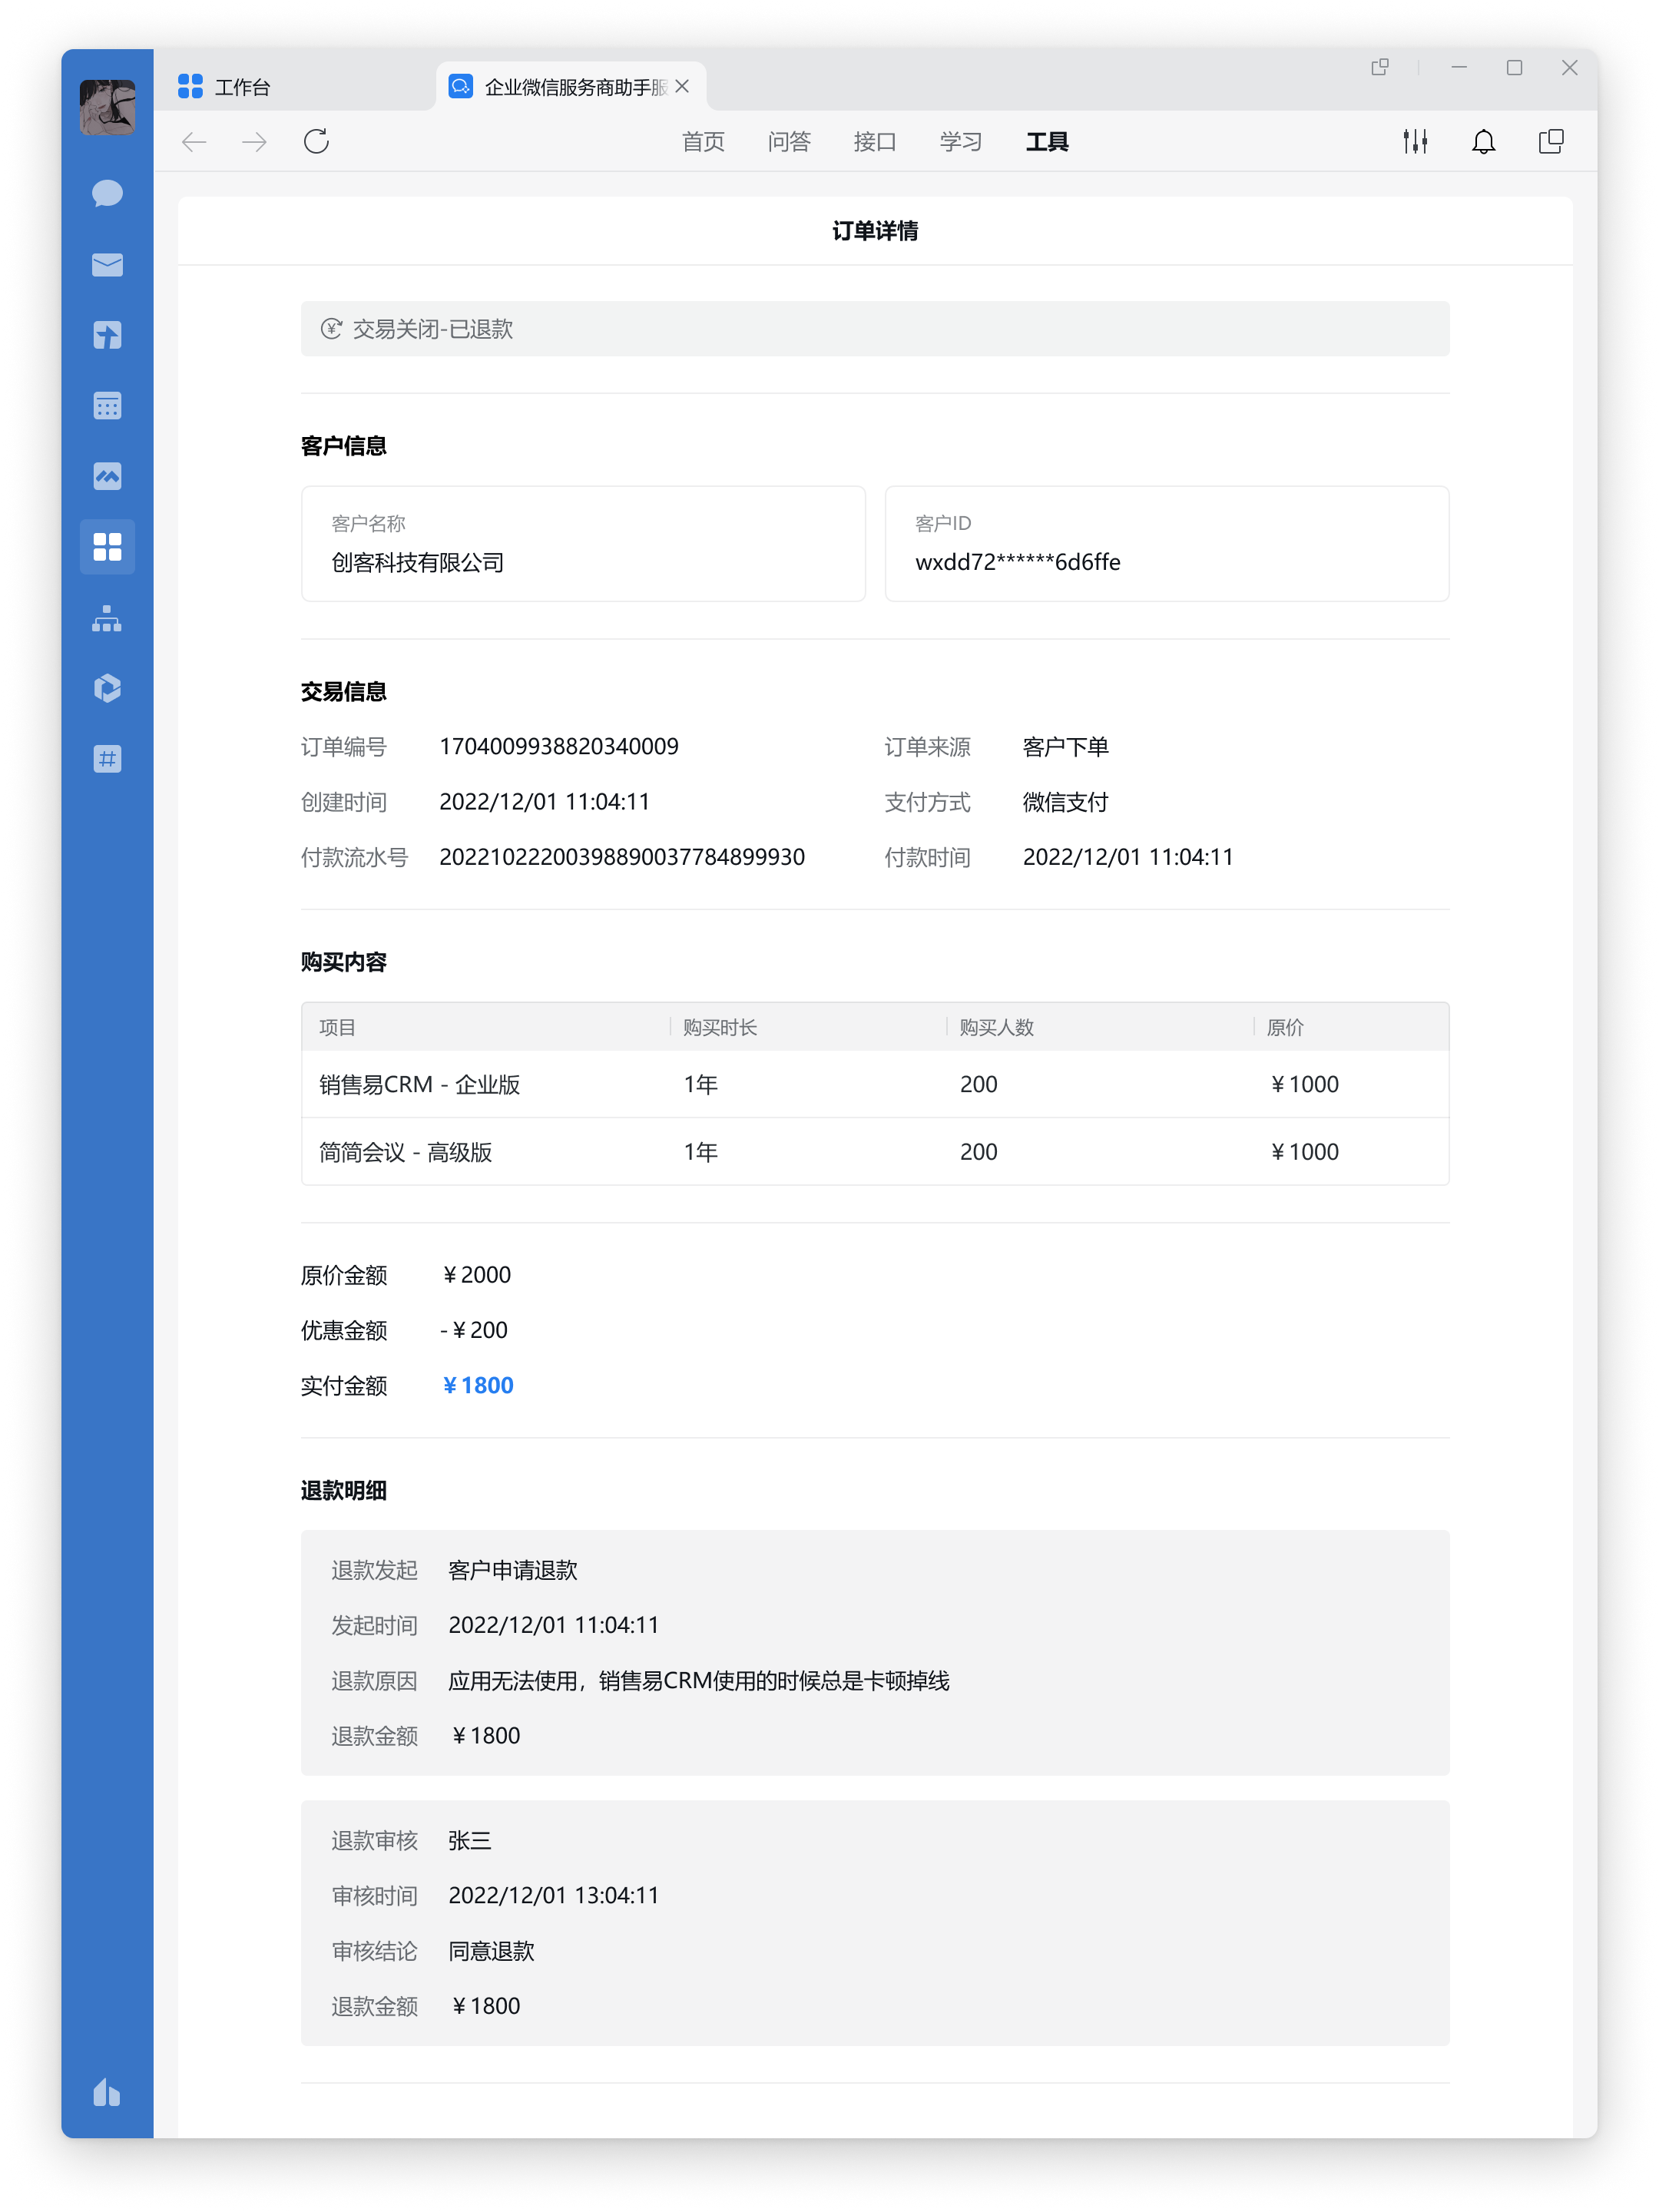Open the calendar sidebar icon
1659x2212 pixels.
[x=107, y=406]
